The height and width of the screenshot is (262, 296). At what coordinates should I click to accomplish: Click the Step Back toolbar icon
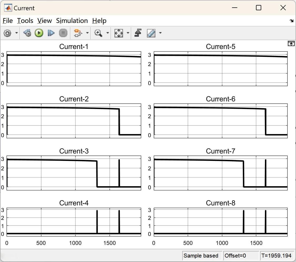27,33
